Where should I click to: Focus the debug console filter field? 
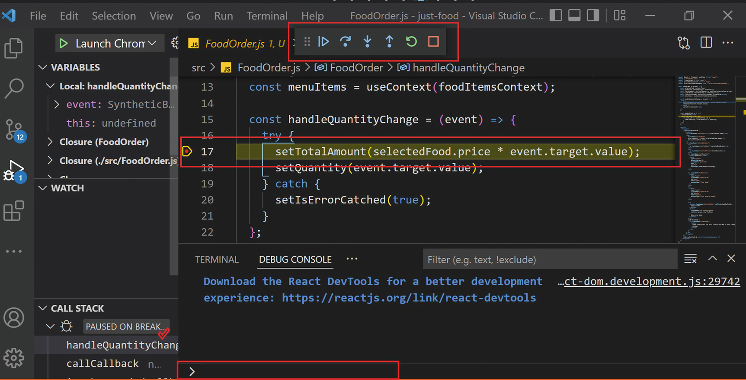549,260
